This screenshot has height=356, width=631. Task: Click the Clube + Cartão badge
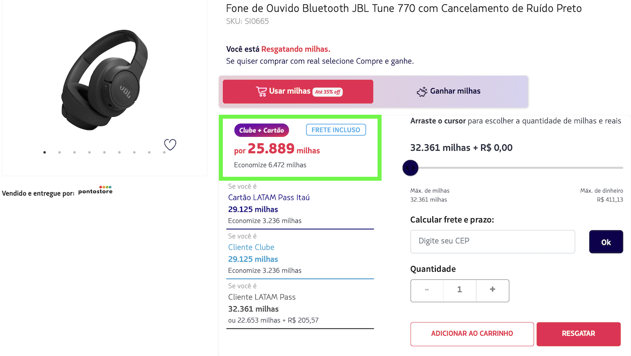point(261,130)
